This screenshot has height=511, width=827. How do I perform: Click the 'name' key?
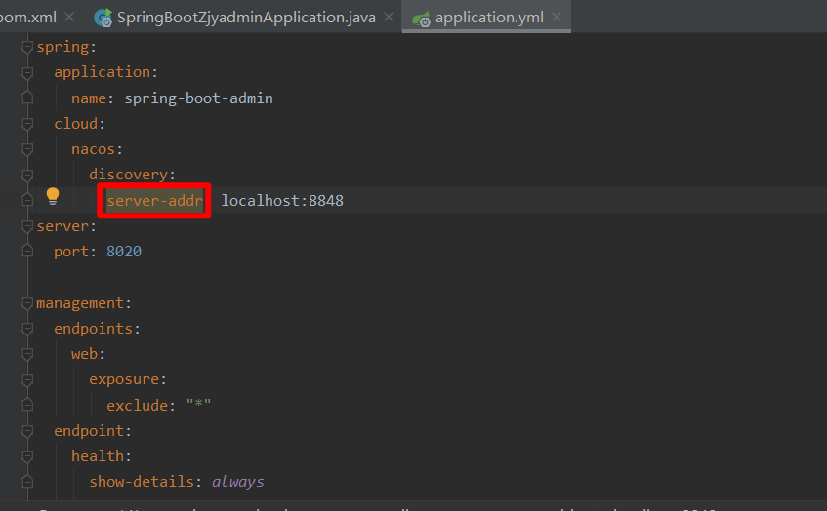[x=89, y=98]
